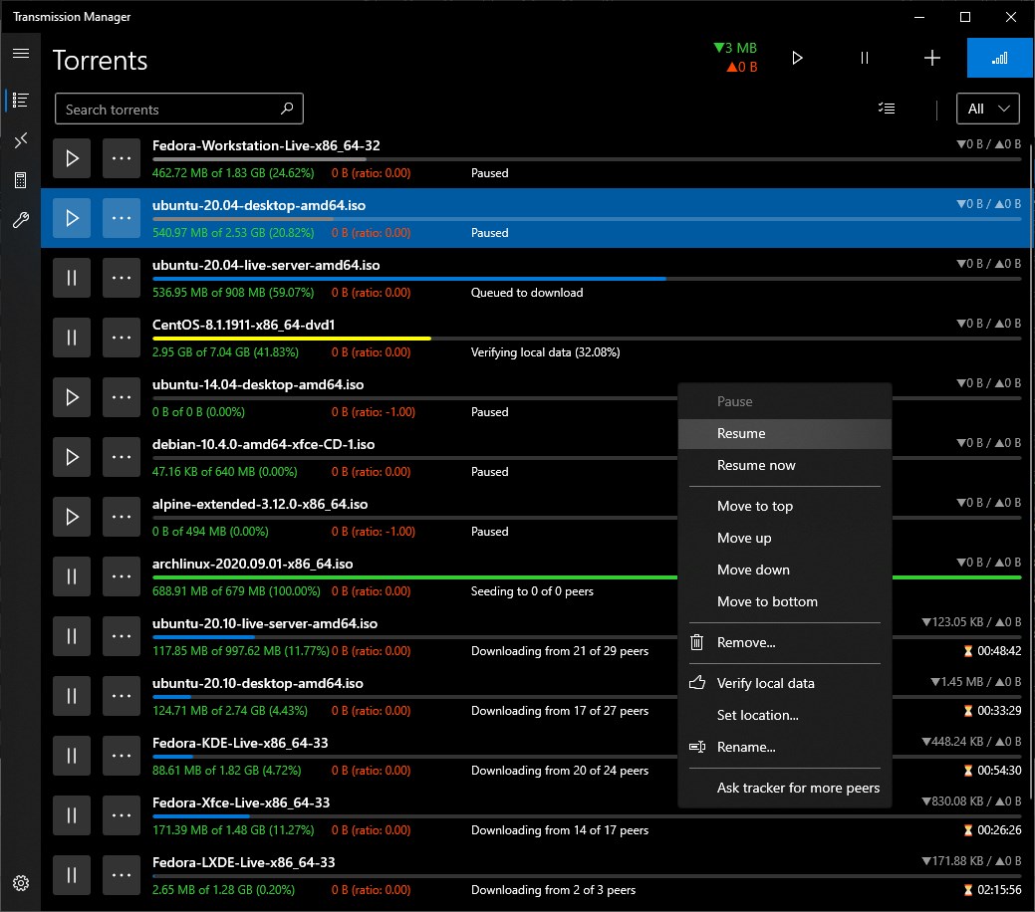1035x912 pixels.
Task: Open the calculator-style sidebar icon
Action: coord(21,180)
